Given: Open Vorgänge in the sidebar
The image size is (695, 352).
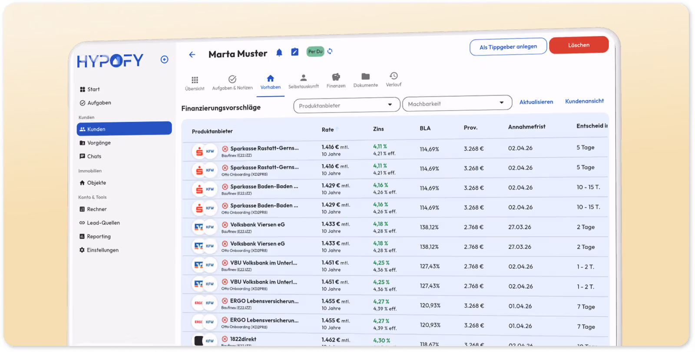Looking at the screenshot, I should (x=95, y=143).
